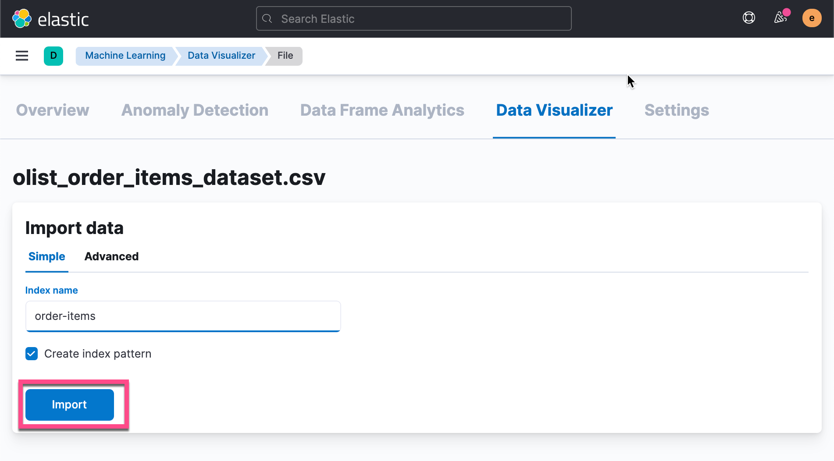Open the Data Frame Analytics tab

[382, 110]
